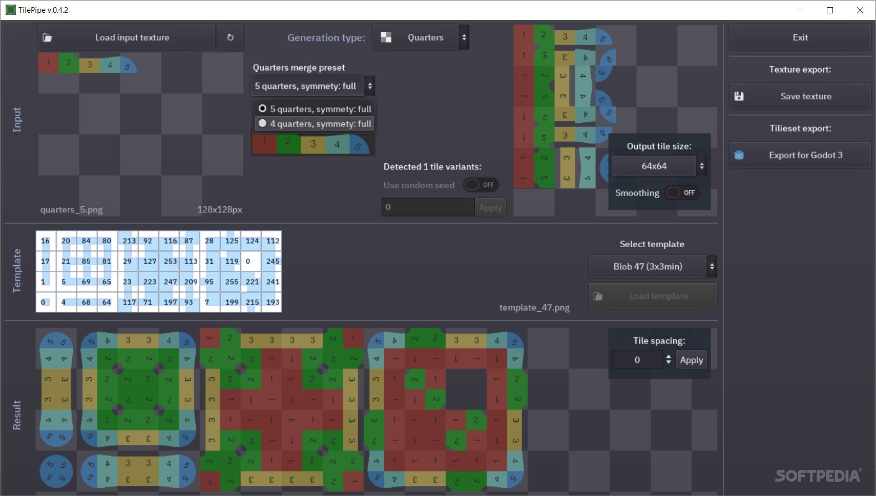Image resolution: width=876 pixels, height=496 pixels.
Task: Click template tile numbered 16
Action: click(x=46, y=241)
